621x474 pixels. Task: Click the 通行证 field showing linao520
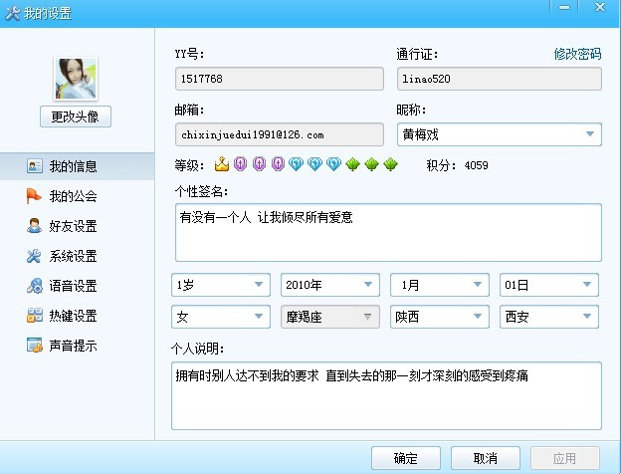click(x=500, y=79)
